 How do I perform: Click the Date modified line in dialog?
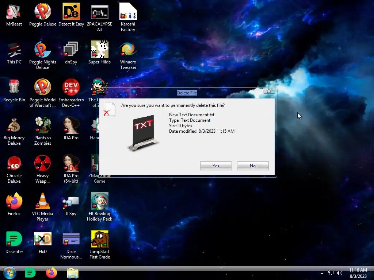[202, 131]
